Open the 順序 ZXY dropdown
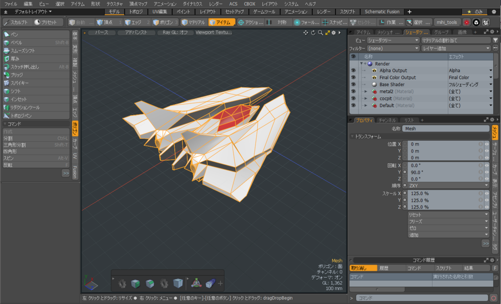 pos(448,186)
